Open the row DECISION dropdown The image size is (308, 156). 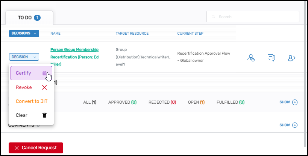pos(24,57)
